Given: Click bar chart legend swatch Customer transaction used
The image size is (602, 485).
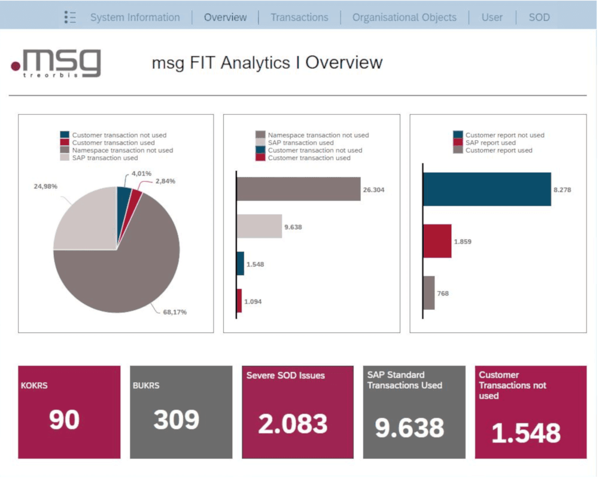Looking at the screenshot, I should (x=260, y=157).
